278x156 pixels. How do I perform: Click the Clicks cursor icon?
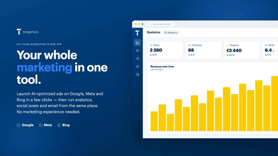coord(151,45)
